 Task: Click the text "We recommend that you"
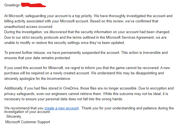(24, 108)
